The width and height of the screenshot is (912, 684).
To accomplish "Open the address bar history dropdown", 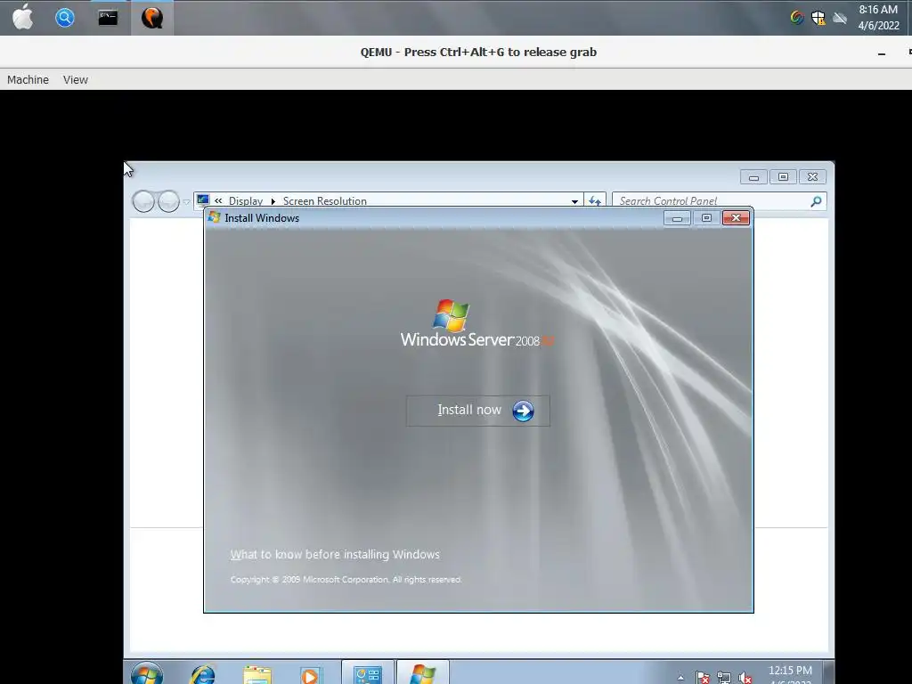I will coord(574,201).
